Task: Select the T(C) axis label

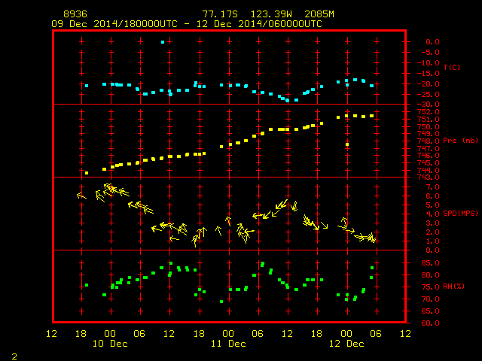Action: 452,67
